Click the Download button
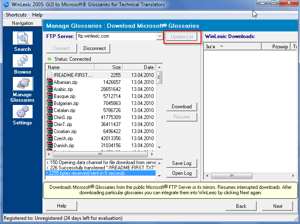 (x=182, y=107)
